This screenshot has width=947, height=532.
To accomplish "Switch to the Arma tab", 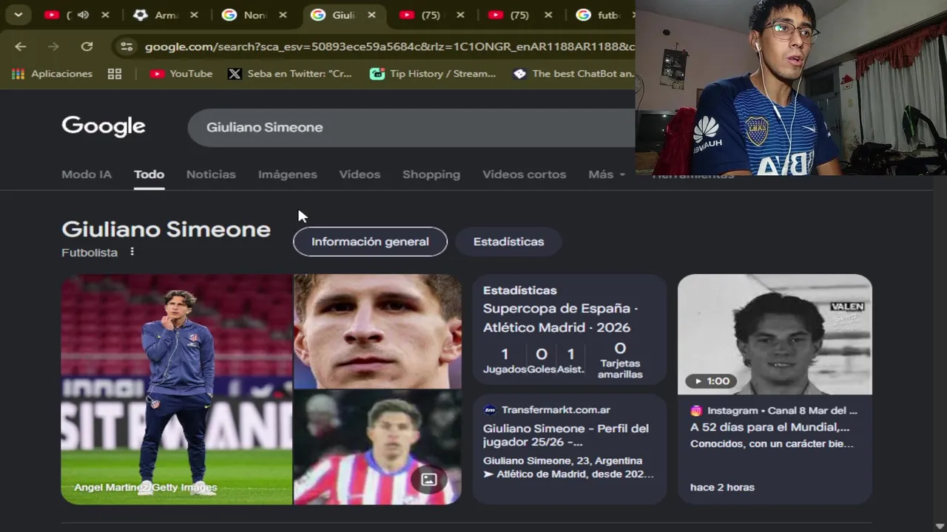I will pyautogui.click(x=157, y=15).
